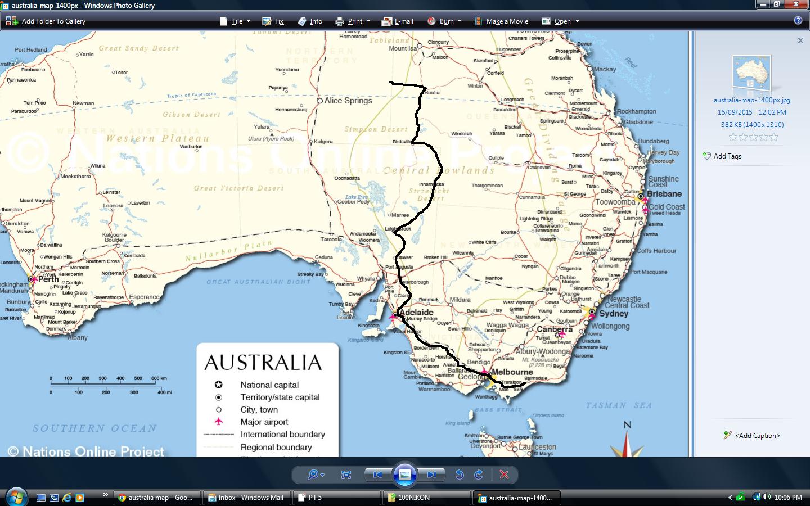Click the blue Help question-mark icon
The image size is (810, 506).
pos(798,21)
